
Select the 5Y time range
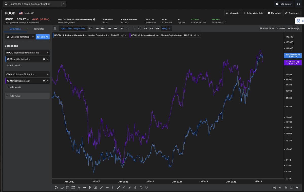click(139, 28)
